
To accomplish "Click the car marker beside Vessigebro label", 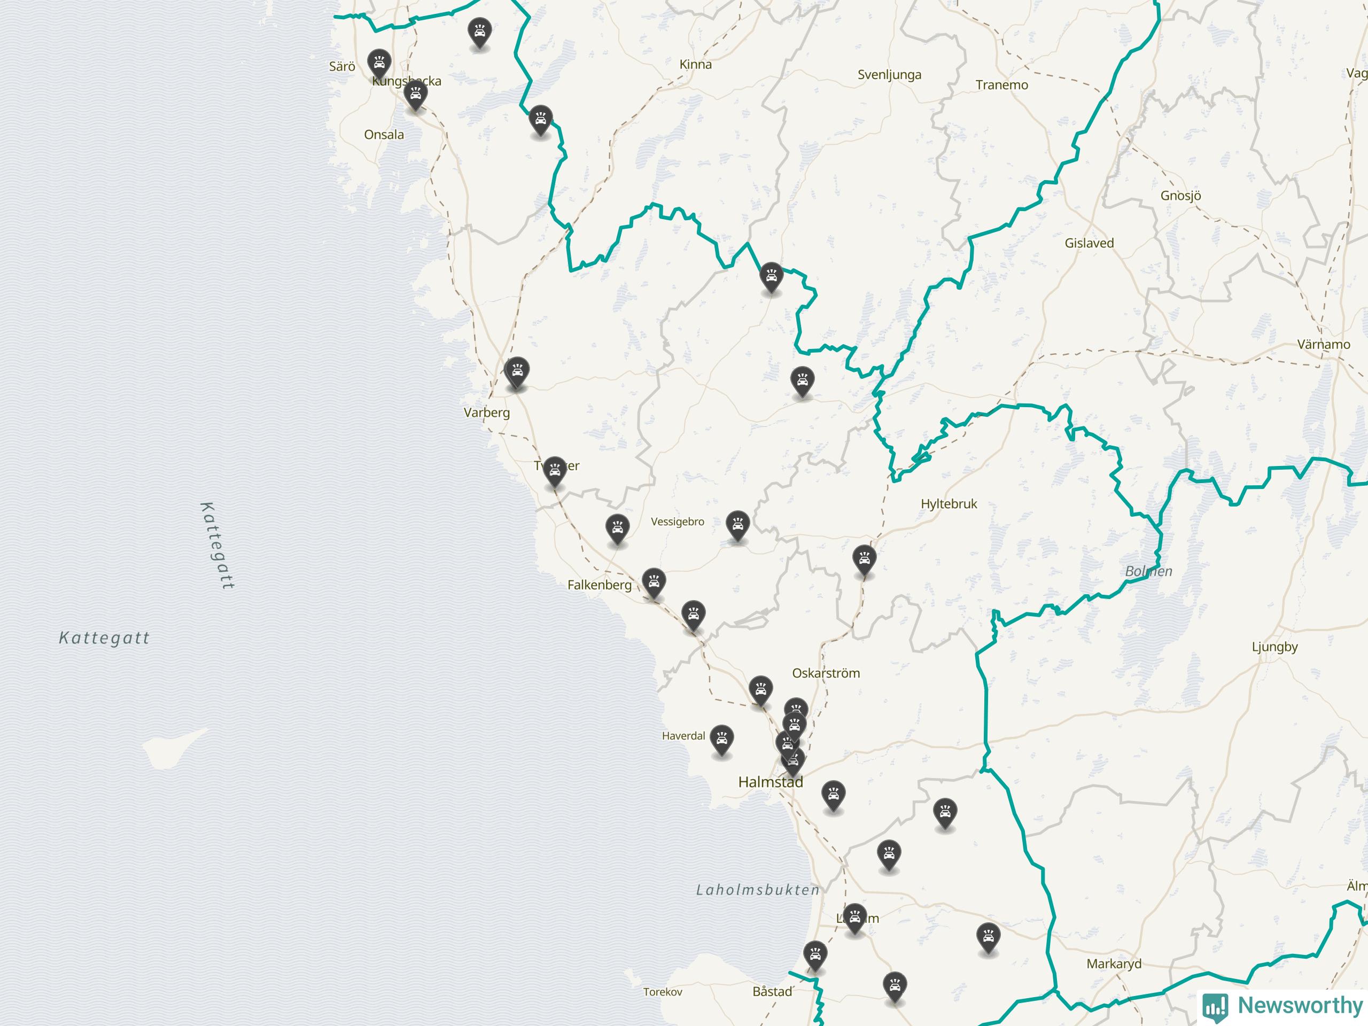I will [737, 525].
